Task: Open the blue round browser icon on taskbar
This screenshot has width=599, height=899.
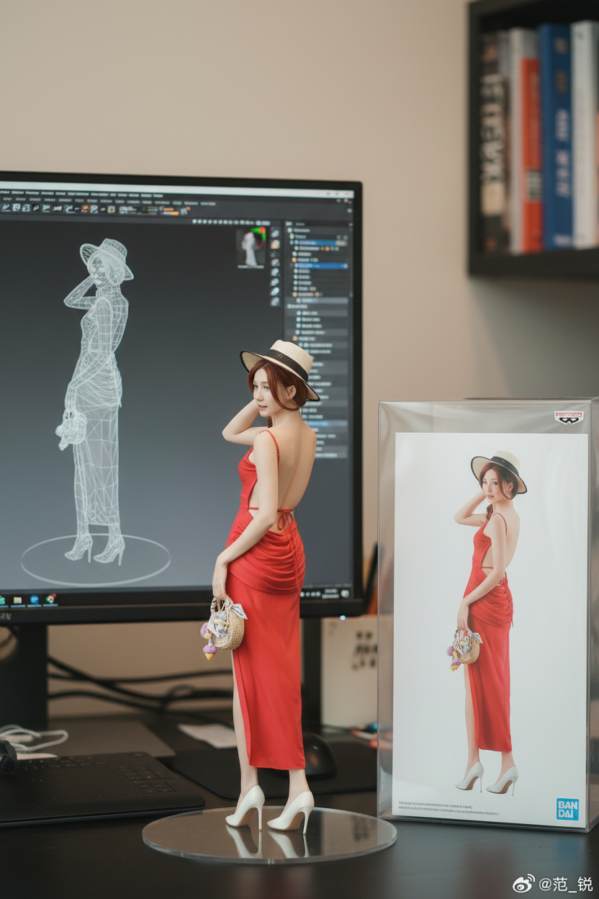Action: (x=34, y=600)
